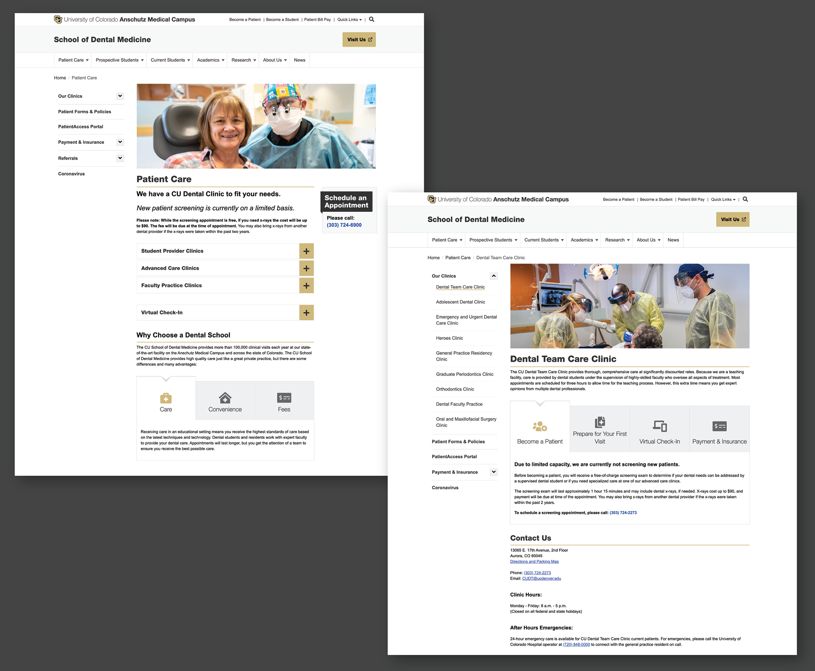Click School of Dental Medicine title, right page
Viewport: 815px width, 671px height.
(x=476, y=219)
